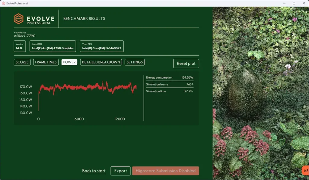
Task: Follow the Back to start link
Action: 94,171
